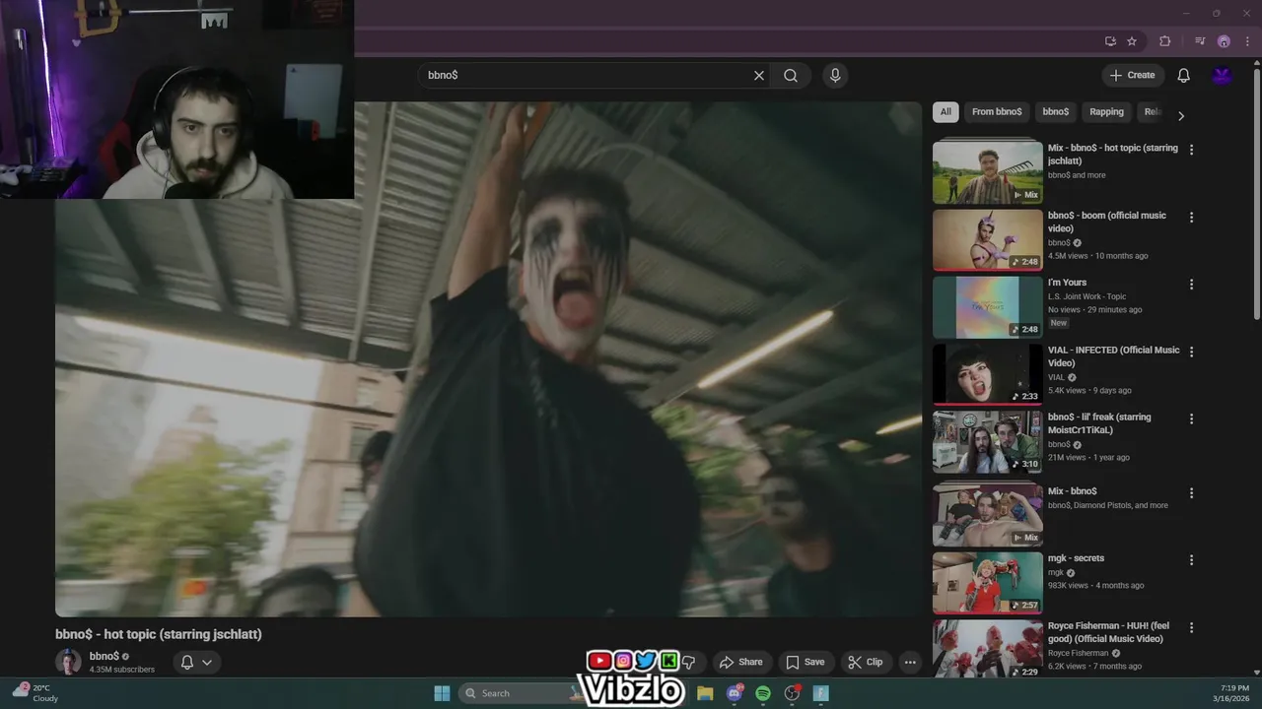1262x709 pixels.
Task: Open the YouTube notifications bell
Action: [x=1184, y=76]
